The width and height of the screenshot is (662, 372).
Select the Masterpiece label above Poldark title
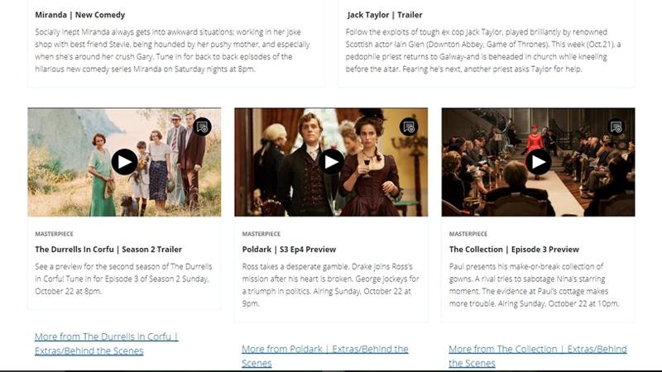pyautogui.click(x=261, y=234)
